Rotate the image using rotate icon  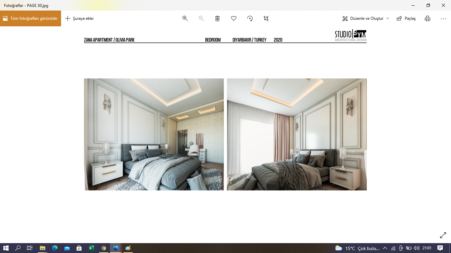pyautogui.click(x=250, y=18)
